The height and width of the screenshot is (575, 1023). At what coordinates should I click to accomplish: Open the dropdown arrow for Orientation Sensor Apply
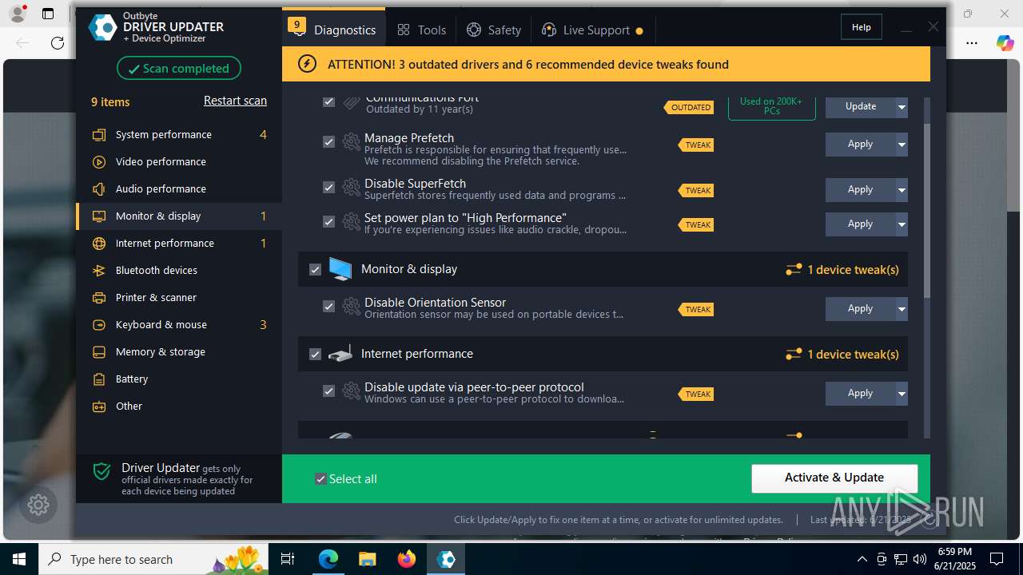[x=902, y=309]
